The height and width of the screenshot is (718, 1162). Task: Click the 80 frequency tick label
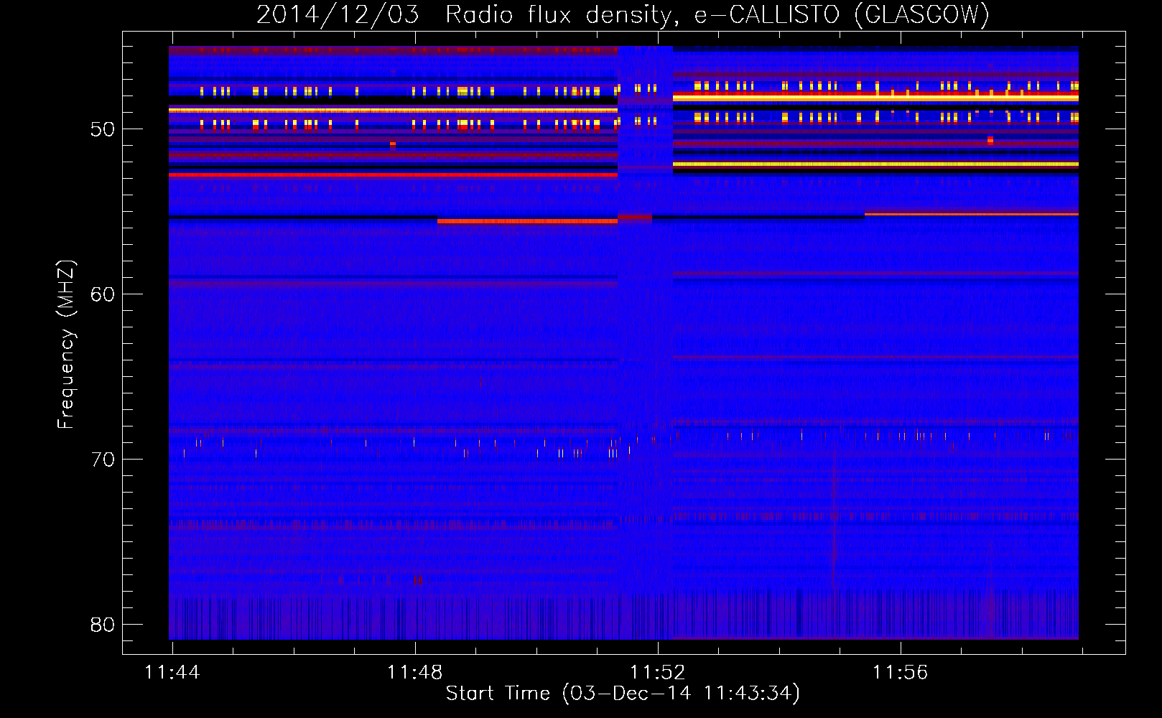coord(103,625)
